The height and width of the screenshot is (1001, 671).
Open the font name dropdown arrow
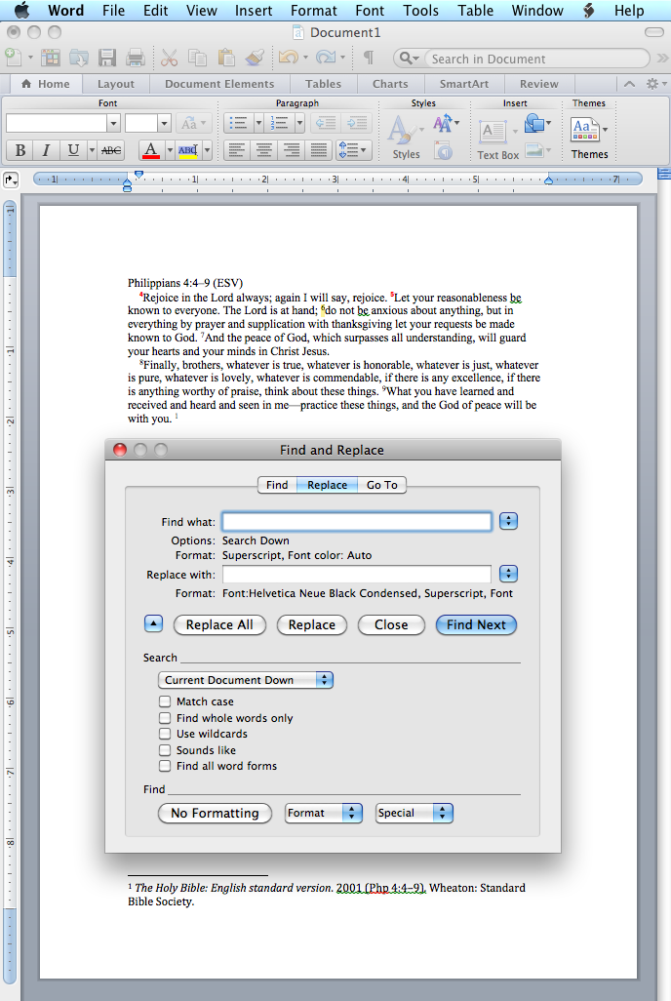[x=113, y=123]
